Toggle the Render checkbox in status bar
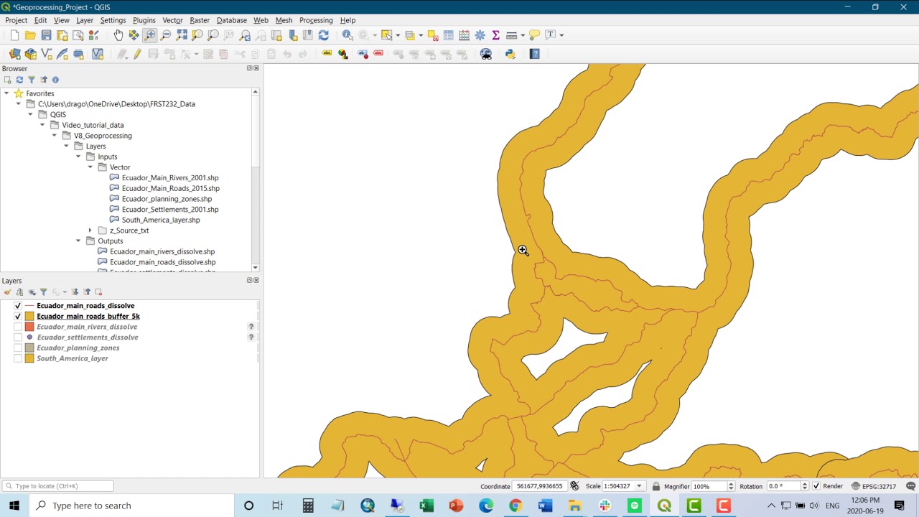 pos(816,486)
